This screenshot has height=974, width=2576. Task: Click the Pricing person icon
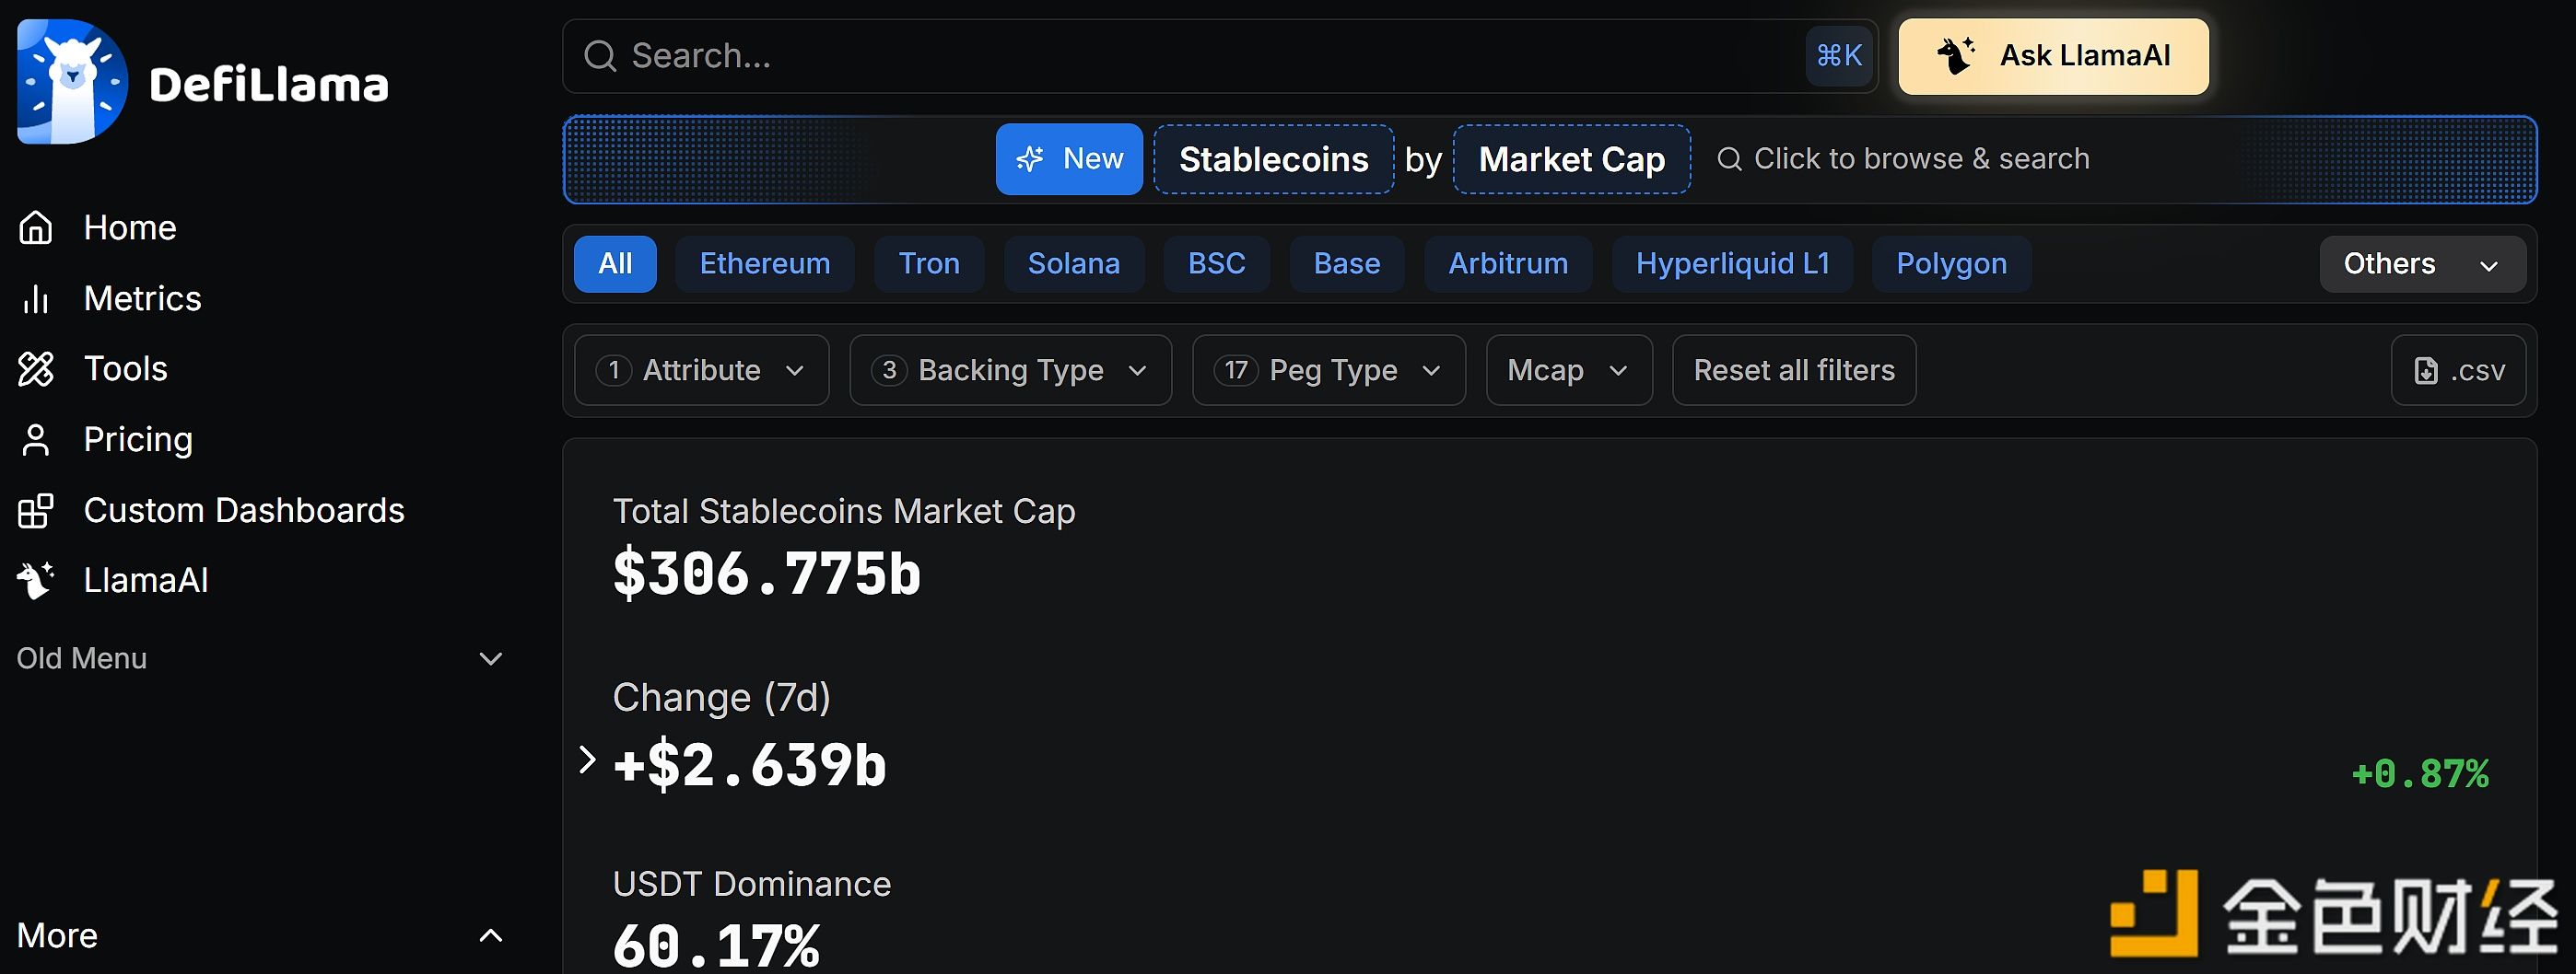36,439
